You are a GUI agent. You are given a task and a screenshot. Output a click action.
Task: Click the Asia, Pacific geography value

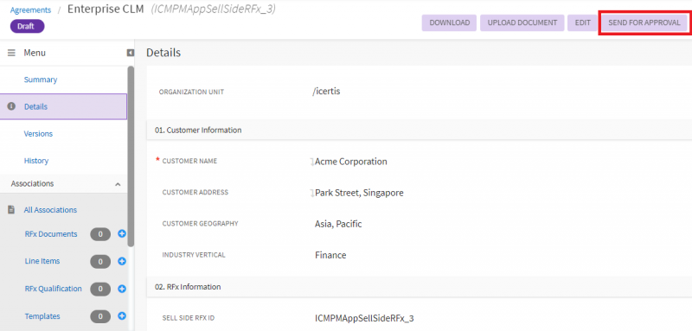point(338,224)
